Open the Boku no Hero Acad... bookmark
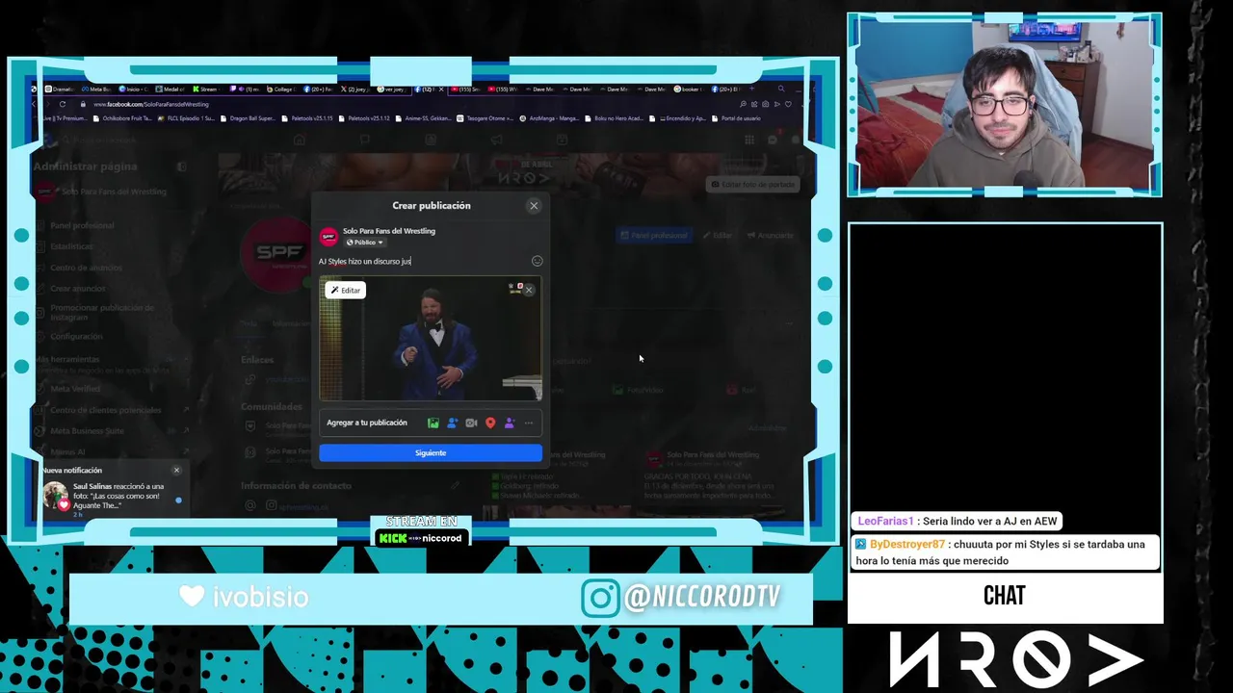The image size is (1233, 693). [x=615, y=118]
